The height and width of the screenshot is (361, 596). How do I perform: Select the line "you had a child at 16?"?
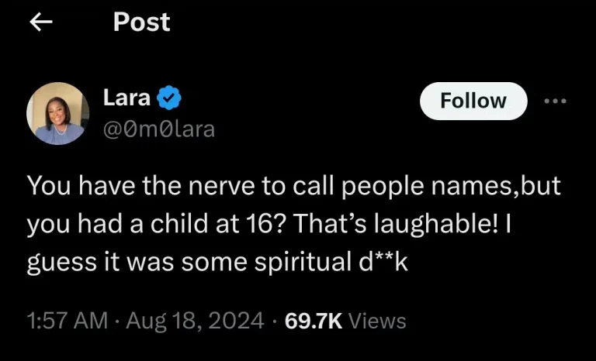[150, 225]
